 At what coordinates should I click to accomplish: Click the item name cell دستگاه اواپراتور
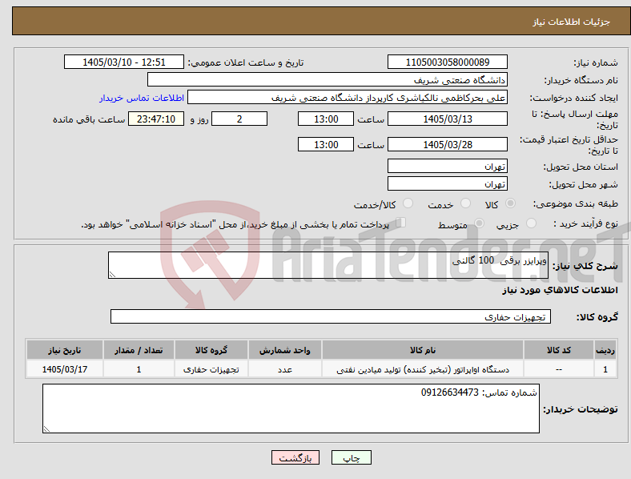(x=423, y=369)
